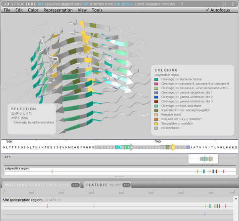This screenshot has width=239, height=221.
Task: Open the View dropdown menu
Action: (x=82, y=10)
